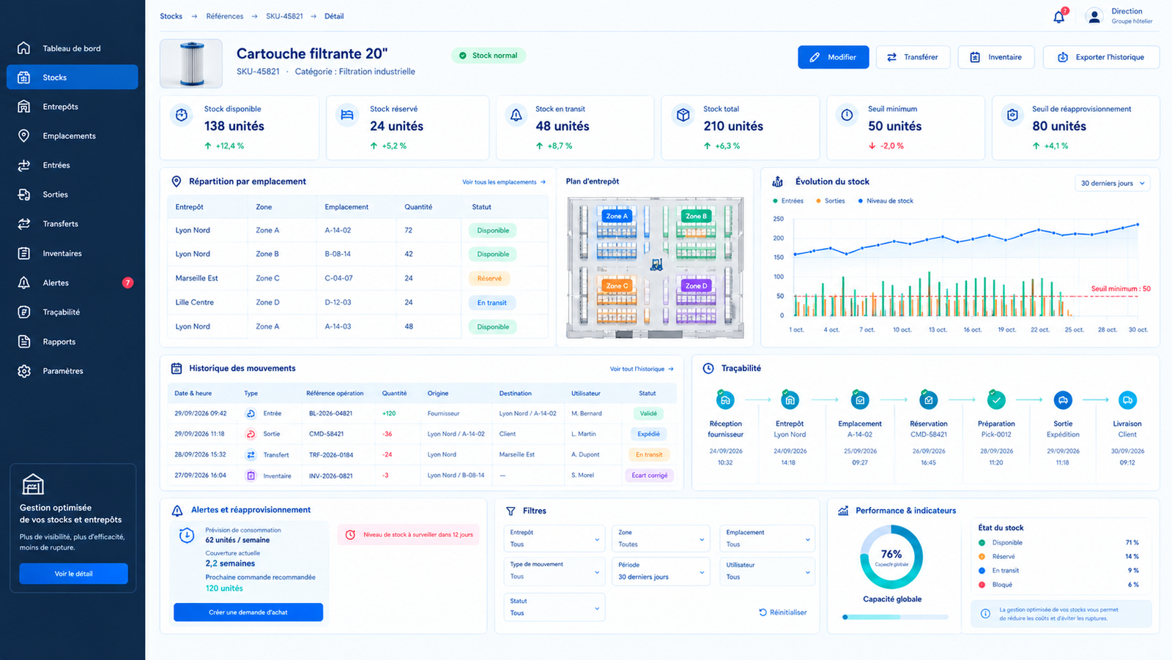Open the Statut filter dropdown
Image resolution: width=1172 pixels, height=660 pixels.
coord(555,607)
